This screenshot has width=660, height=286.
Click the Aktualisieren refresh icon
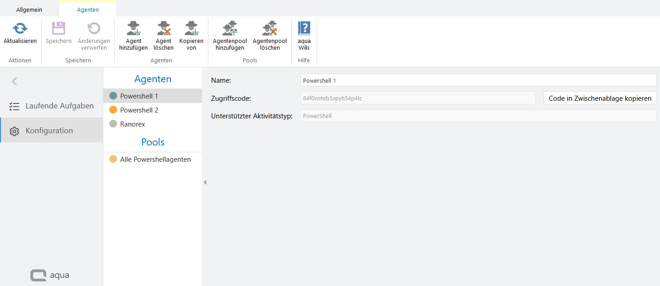coord(20,29)
